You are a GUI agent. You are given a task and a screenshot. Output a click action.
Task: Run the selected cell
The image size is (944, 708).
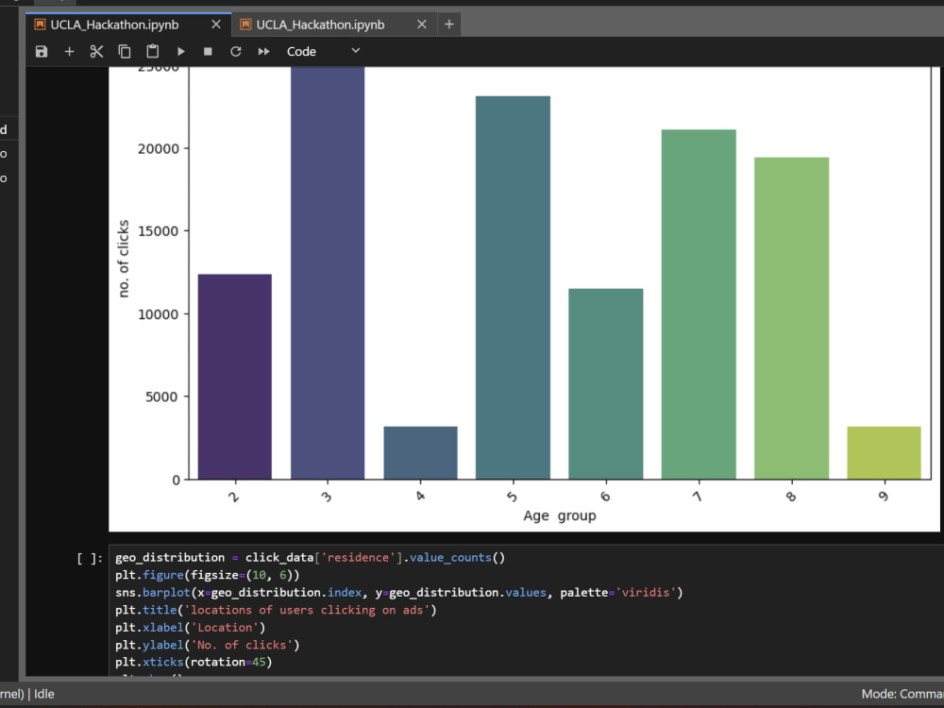(x=180, y=52)
